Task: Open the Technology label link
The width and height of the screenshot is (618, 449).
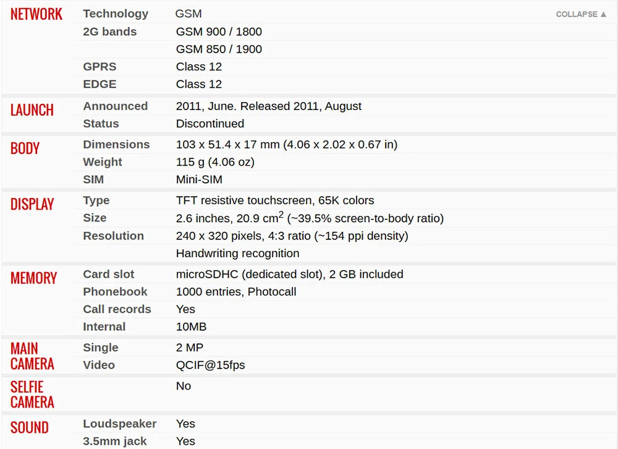Action: [116, 14]
